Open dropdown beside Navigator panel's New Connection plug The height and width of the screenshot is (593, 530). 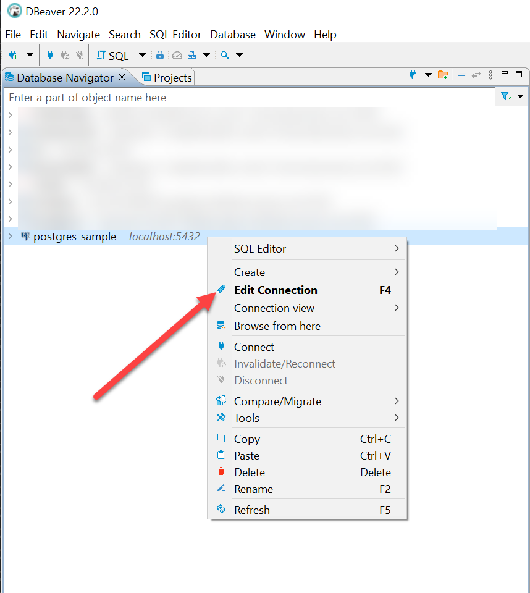click(428, 75)
